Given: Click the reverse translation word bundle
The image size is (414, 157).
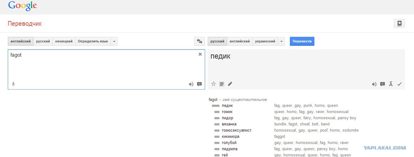Looking at the screenshot, I should (x=280, y=124).
